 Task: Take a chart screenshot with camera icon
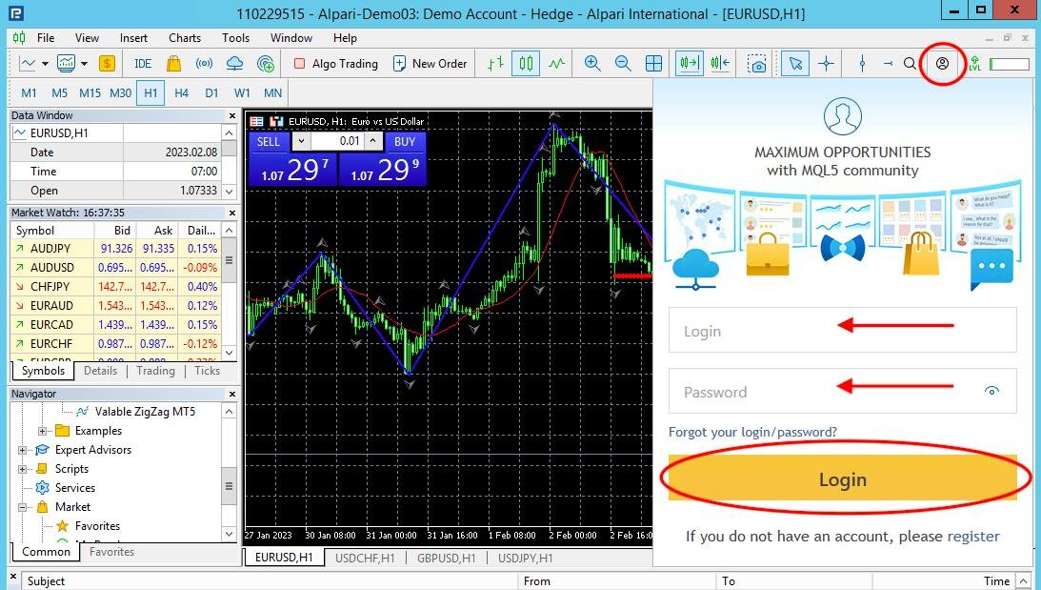coord(757,64)
